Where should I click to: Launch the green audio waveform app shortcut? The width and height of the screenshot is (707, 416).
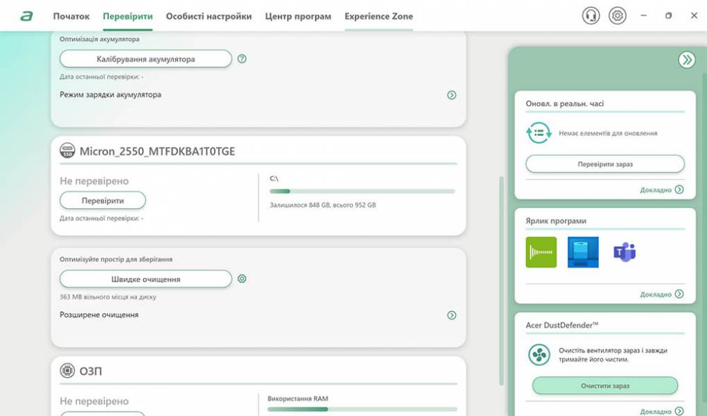pos(541,252)
